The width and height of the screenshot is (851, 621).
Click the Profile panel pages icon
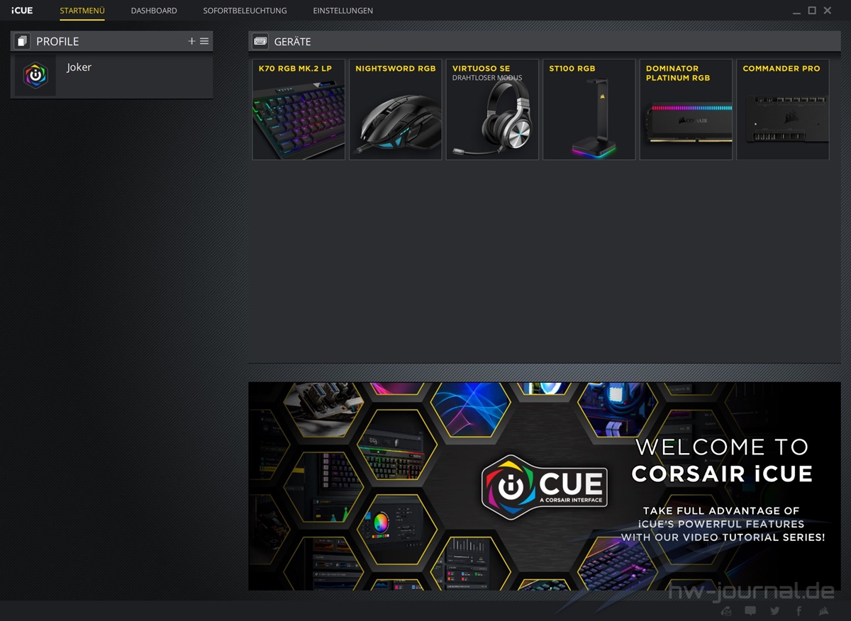(22, 41)
